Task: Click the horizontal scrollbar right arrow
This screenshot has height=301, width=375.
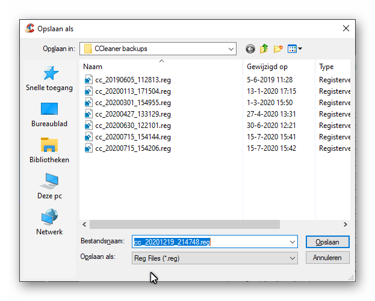Action: [x=345, y=224]
